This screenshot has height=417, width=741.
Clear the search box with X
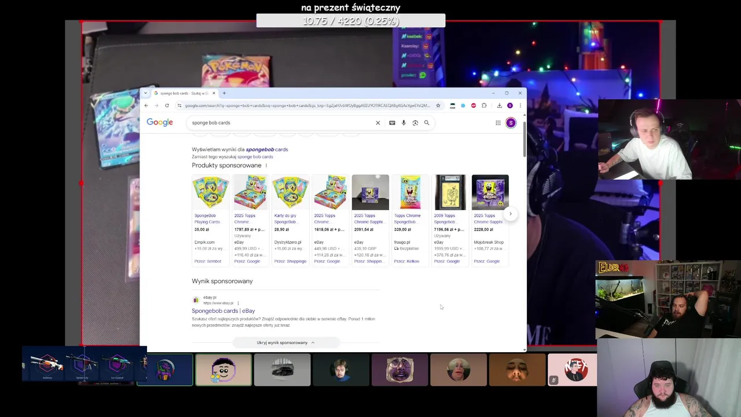click(378, 123)
